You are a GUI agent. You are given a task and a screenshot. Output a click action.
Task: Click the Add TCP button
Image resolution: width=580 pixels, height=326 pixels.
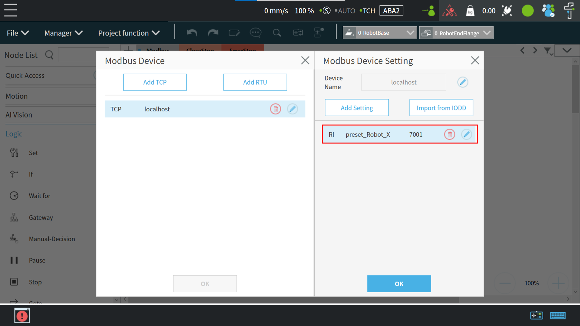point(155,82)
